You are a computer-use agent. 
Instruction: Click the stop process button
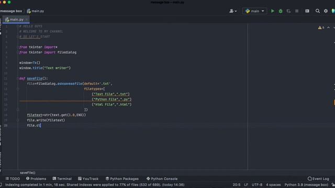(297, 11)
